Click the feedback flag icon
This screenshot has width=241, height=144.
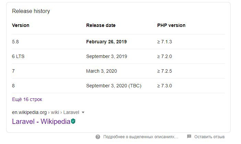pos(189,136)
